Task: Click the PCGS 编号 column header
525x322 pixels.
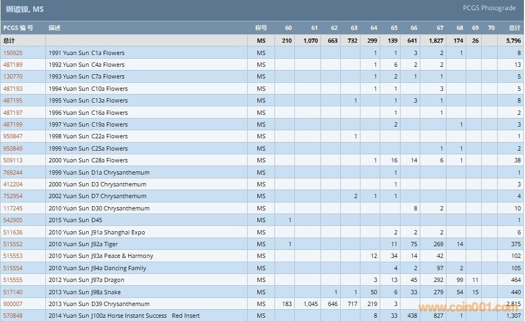Action: coord(18,28)
